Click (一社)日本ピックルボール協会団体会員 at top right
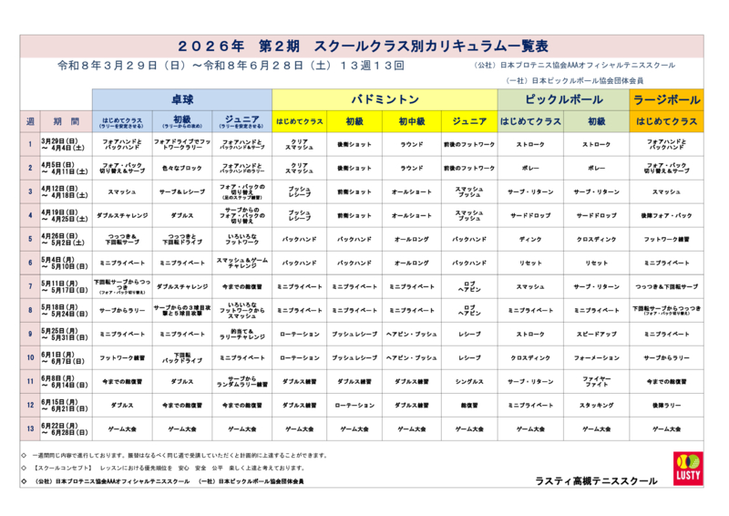729x516 pixels. click(575, 81)
